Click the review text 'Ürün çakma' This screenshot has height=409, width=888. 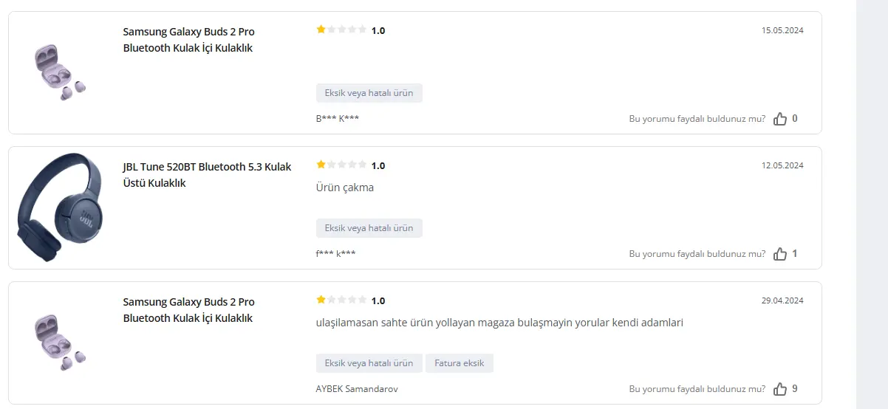(345, 188)
